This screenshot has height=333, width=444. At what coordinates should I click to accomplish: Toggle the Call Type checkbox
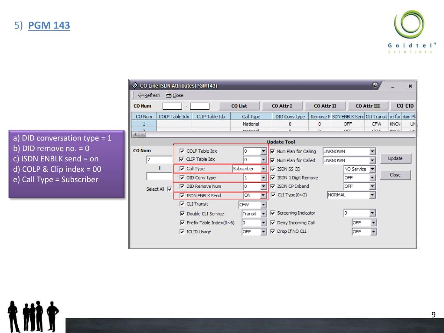(x=182, y=169)
